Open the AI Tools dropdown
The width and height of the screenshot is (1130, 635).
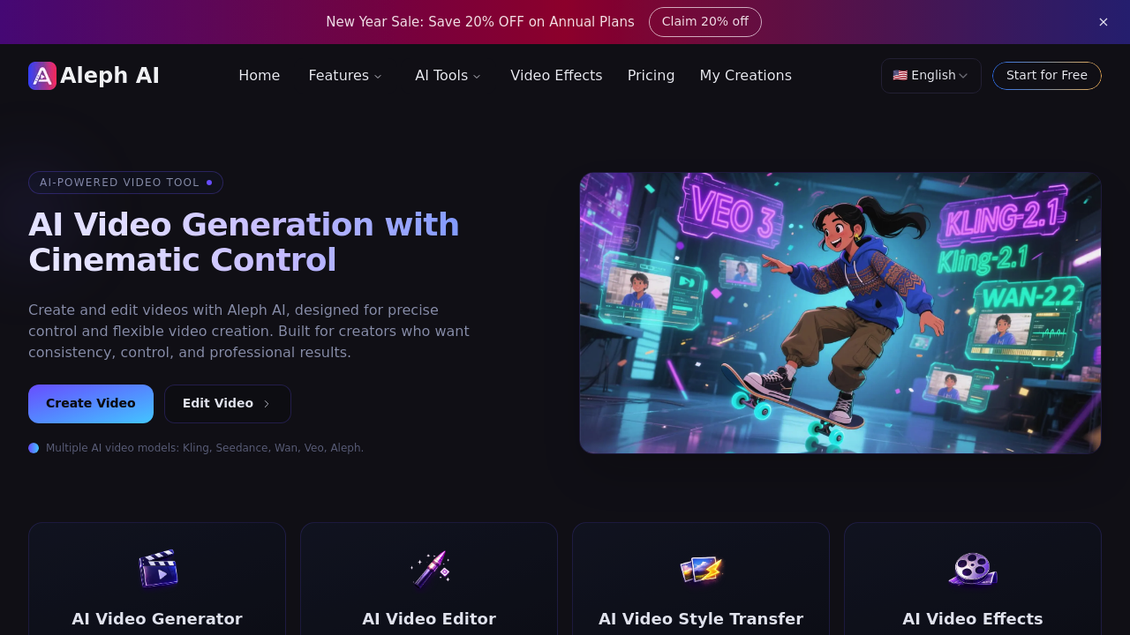pos(448,75)
